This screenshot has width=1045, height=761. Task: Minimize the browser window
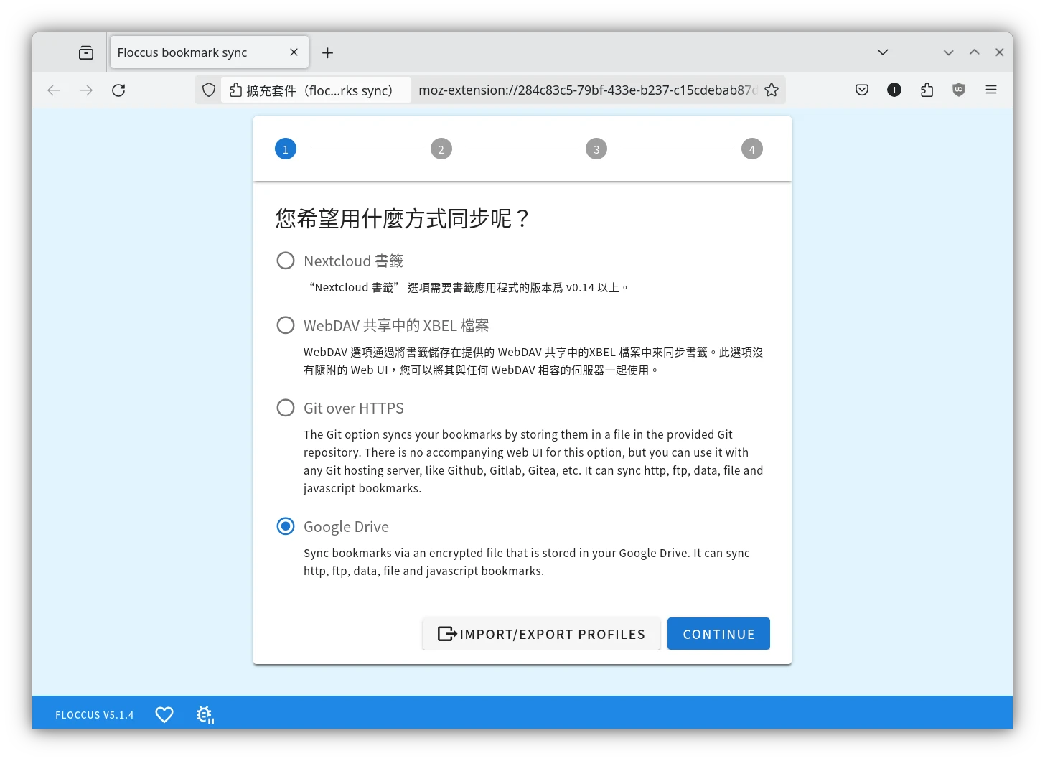(948, 52)
